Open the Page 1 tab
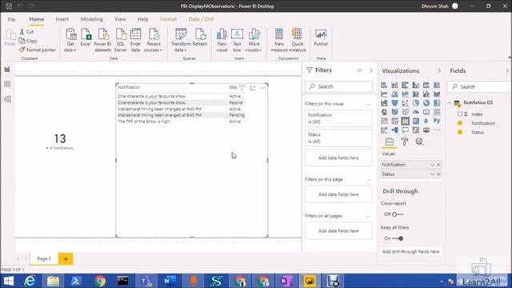This screenshot has width=512, height=288. [x=44, y=259]
